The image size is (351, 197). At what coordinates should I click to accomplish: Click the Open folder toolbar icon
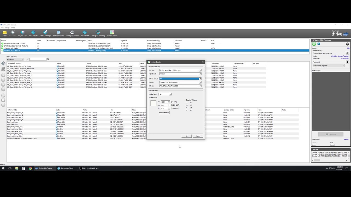coord(4,33)
